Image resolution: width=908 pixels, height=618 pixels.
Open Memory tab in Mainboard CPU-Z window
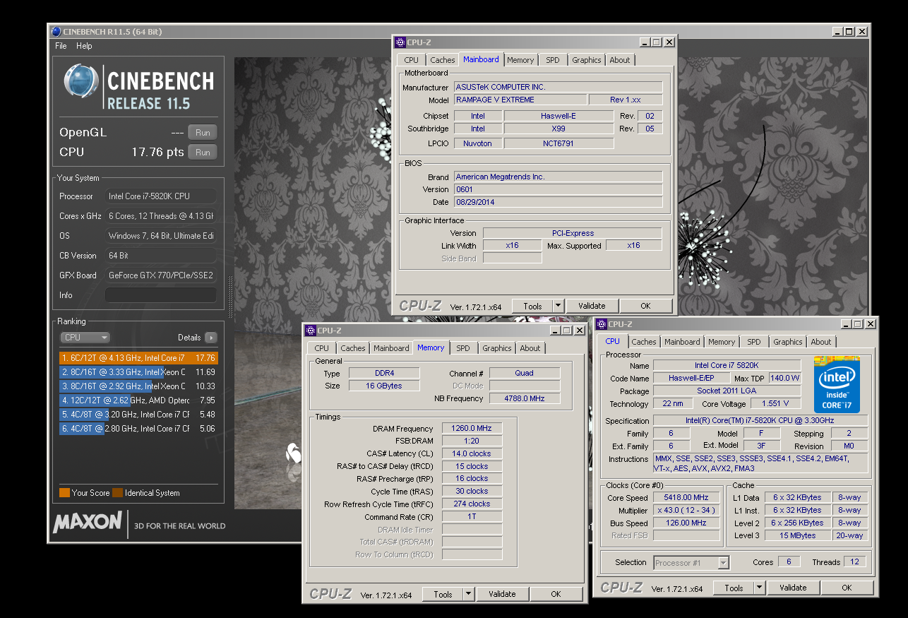[520, 60]
